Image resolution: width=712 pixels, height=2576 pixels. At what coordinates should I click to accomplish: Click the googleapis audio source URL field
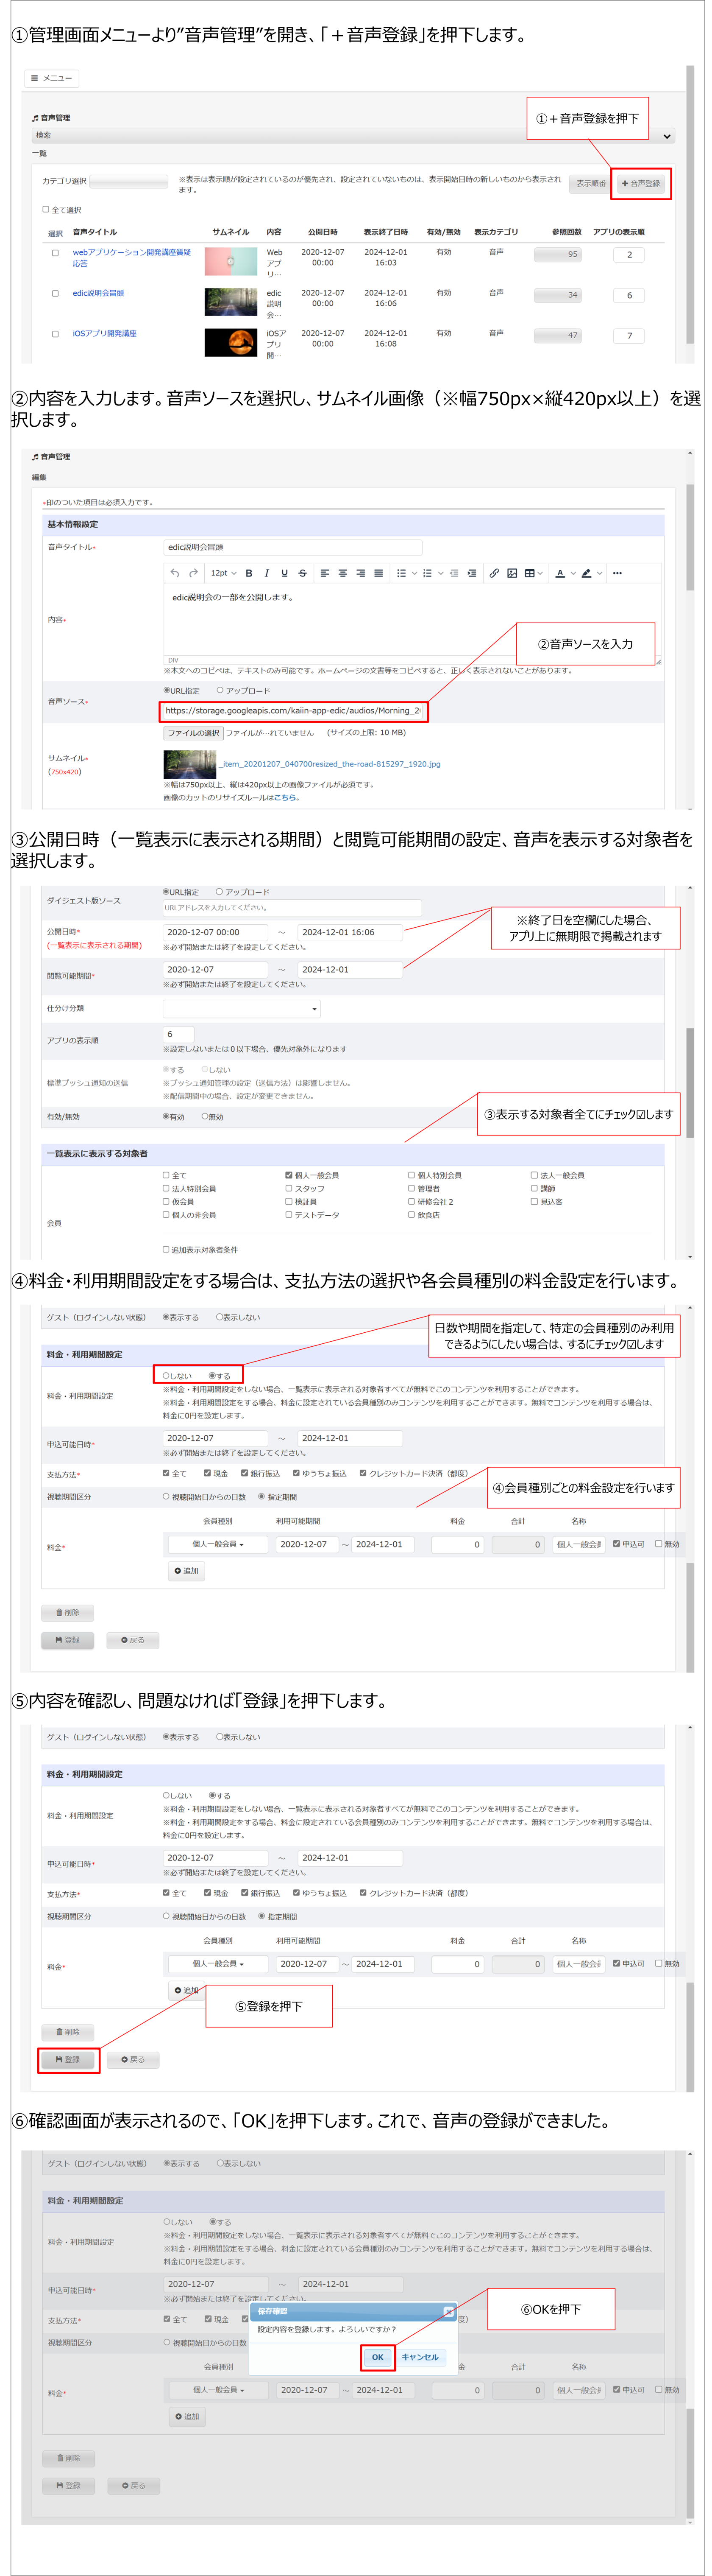[x=292, y=711]
